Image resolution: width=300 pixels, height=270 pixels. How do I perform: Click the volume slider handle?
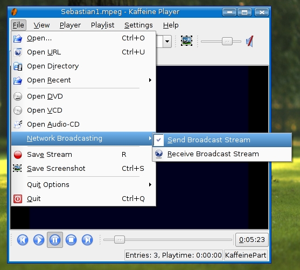(x=227, y=41)
